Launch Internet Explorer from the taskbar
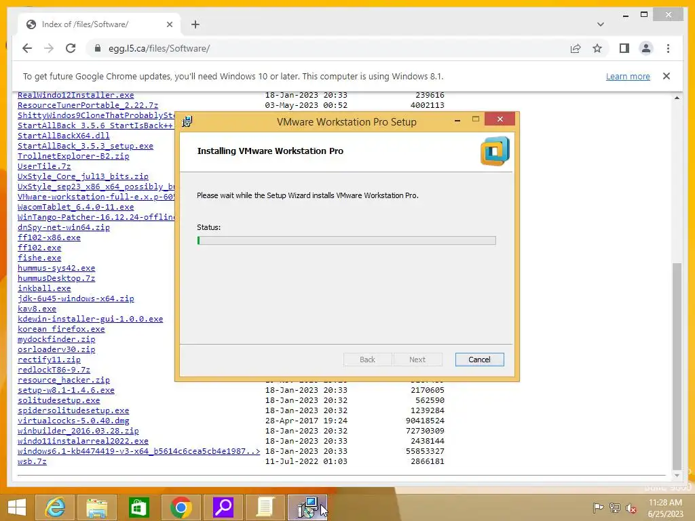 click(x=54, y=507)
